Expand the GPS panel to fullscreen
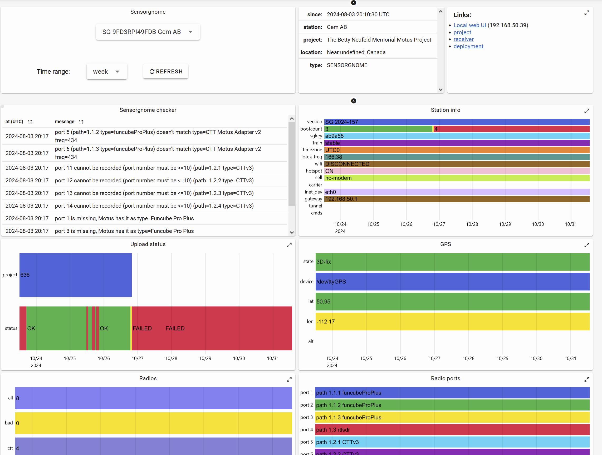Screen dimensions: 602x455 pos(586,245)
